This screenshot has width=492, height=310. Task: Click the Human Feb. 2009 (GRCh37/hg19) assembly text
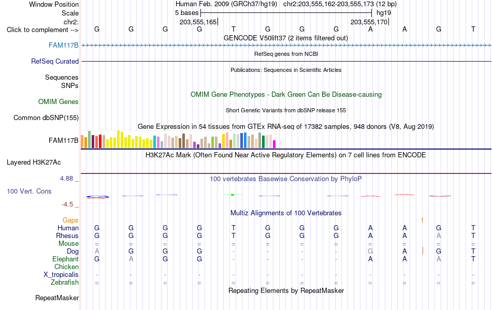point(226,4)
